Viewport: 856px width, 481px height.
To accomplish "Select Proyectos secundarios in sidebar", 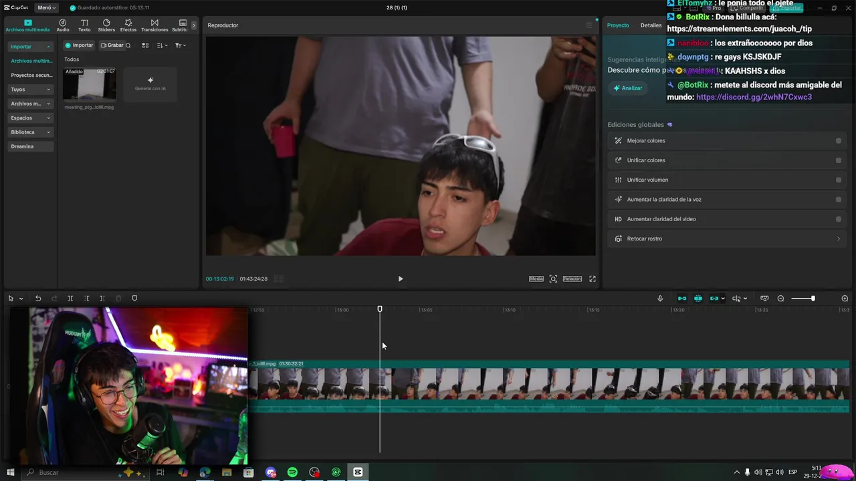I will tap(31, 75).
